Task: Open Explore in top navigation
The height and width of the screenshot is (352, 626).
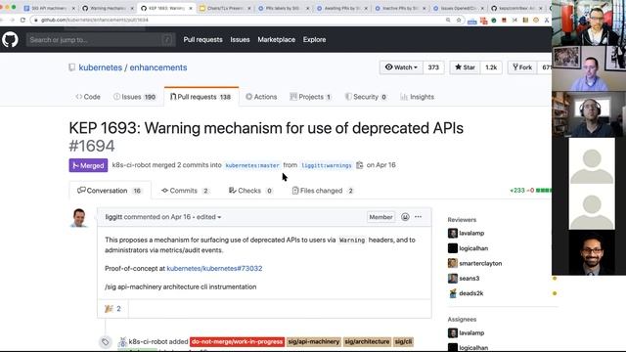Action: [x=314, y=39]
